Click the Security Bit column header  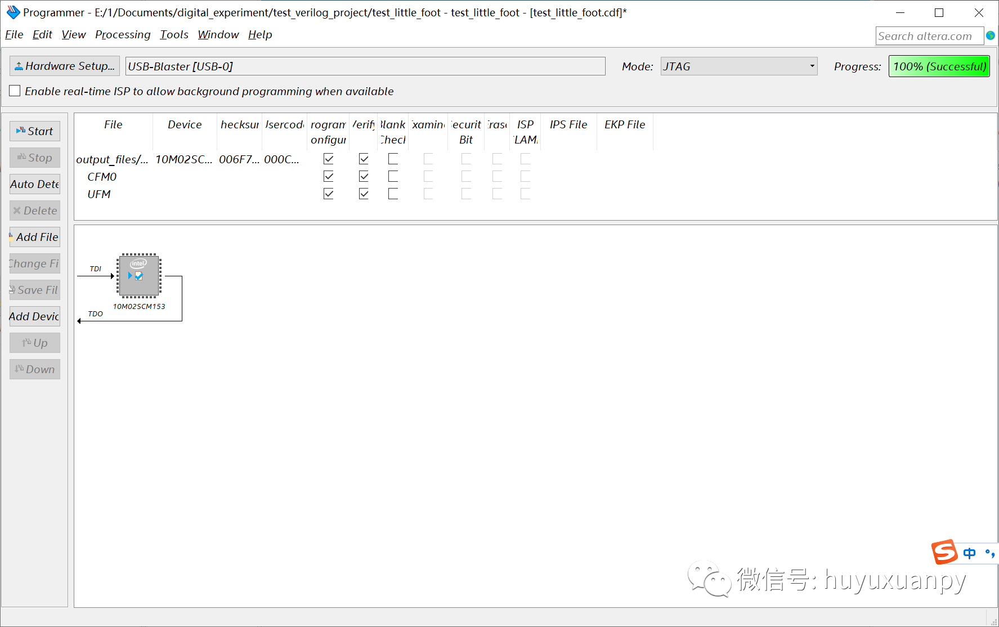click(466, 132)
